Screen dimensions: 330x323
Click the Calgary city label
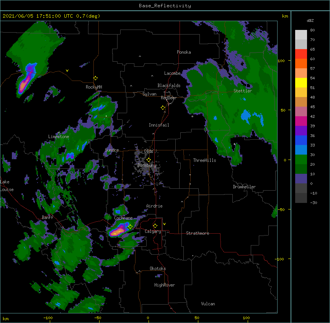[153, 231]
